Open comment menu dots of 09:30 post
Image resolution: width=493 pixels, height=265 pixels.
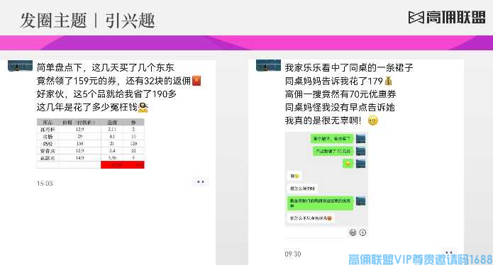449,252
